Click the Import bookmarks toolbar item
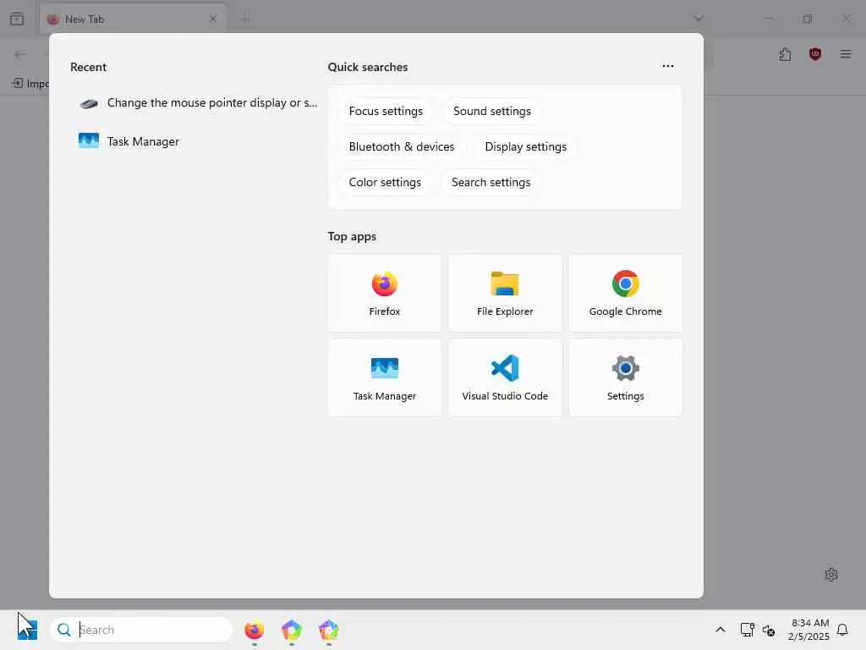 (x=30, y=84)
